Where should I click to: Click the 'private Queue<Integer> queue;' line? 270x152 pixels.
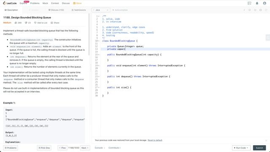click(x=125, y=46)
